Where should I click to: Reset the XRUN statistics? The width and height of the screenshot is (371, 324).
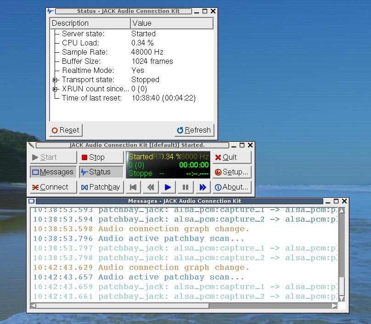(66, 130)
